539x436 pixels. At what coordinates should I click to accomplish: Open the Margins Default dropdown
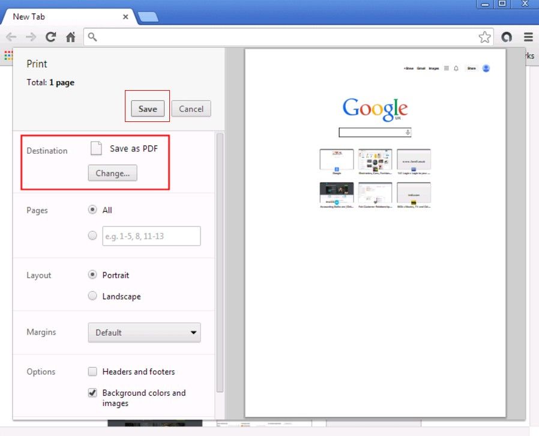(x=145, y=332)
